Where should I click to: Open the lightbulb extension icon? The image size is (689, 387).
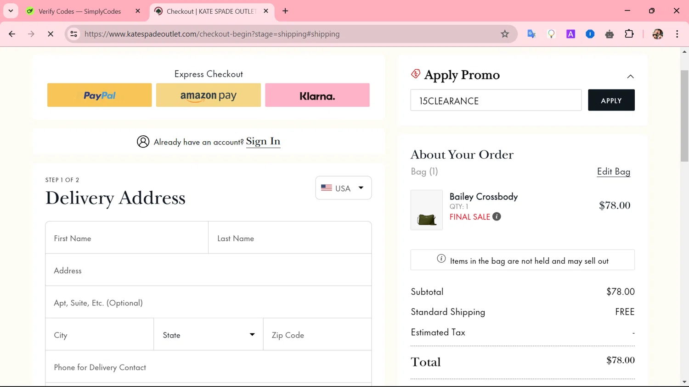(x=551, y=34)
